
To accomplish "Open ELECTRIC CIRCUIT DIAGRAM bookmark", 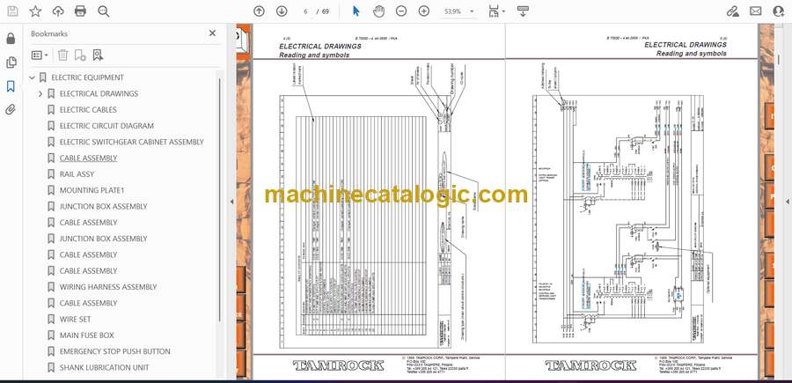I will [x=106, y=126].
